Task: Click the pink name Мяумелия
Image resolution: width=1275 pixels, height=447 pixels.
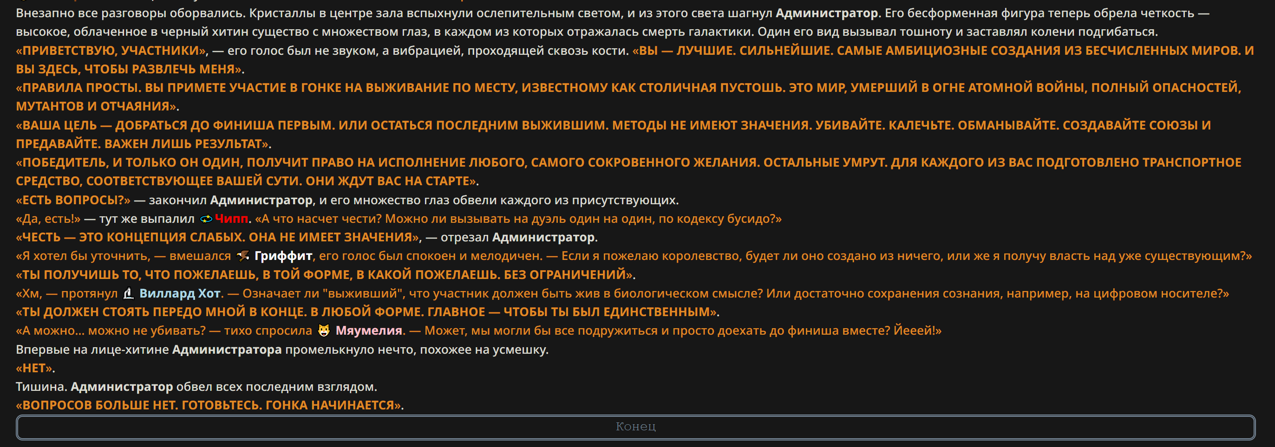Action: pyautogui.click(x=369, y=330)
